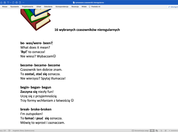Switch to the draft view icon

(x=166, y=131)
